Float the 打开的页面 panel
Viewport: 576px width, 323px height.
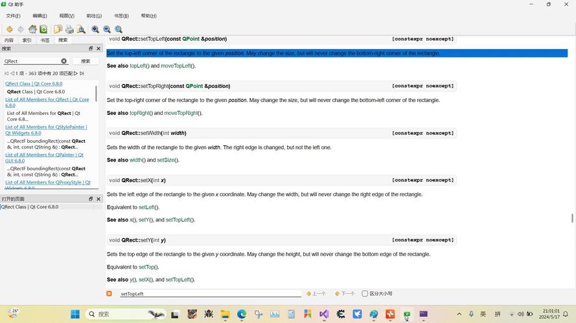point(91,199)
